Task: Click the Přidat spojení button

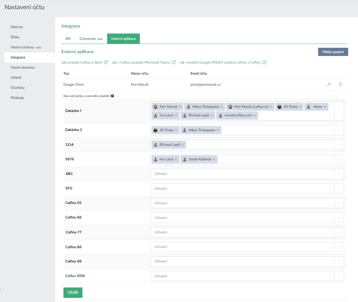Action: (333, 52)
